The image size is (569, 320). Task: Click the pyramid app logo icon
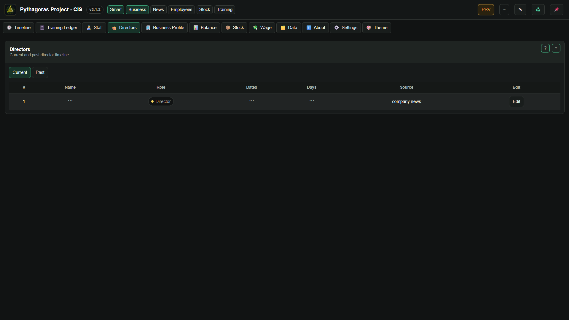click(10, 9)
